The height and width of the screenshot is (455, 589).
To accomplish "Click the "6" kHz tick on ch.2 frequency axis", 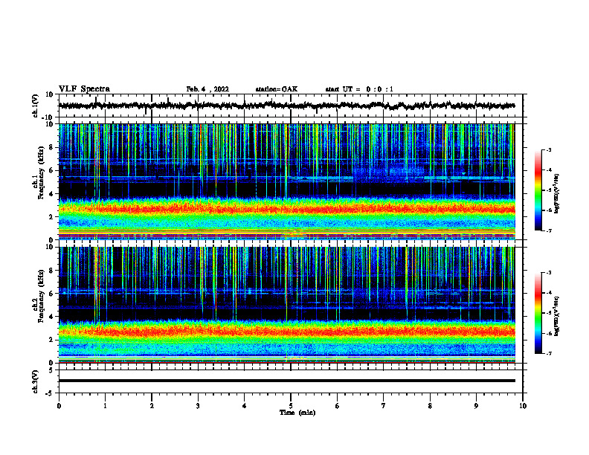I will click(x=52, y=294).
